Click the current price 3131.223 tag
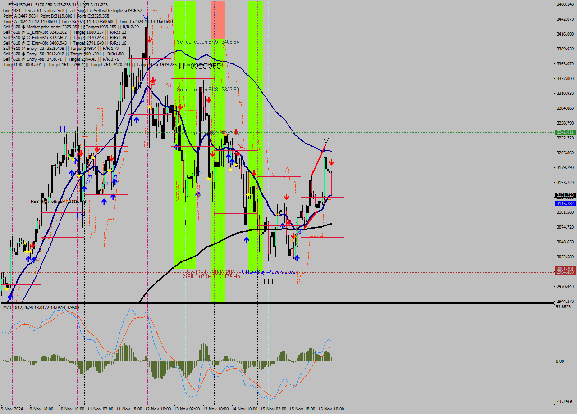The width and height of the screenshot is (577, 414). (565, 195)
